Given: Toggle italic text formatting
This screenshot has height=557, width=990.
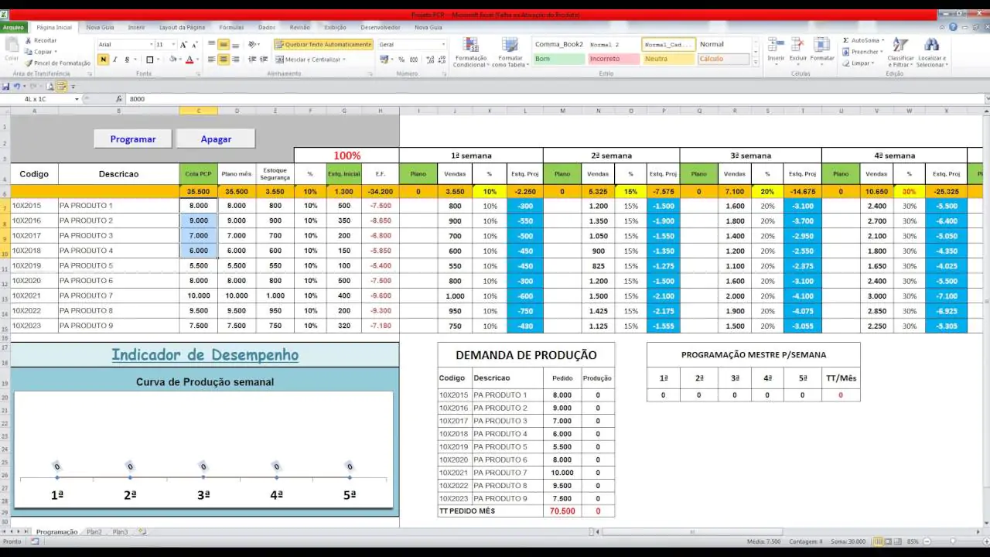Looking at the screenshot, I should coord(115,60).
